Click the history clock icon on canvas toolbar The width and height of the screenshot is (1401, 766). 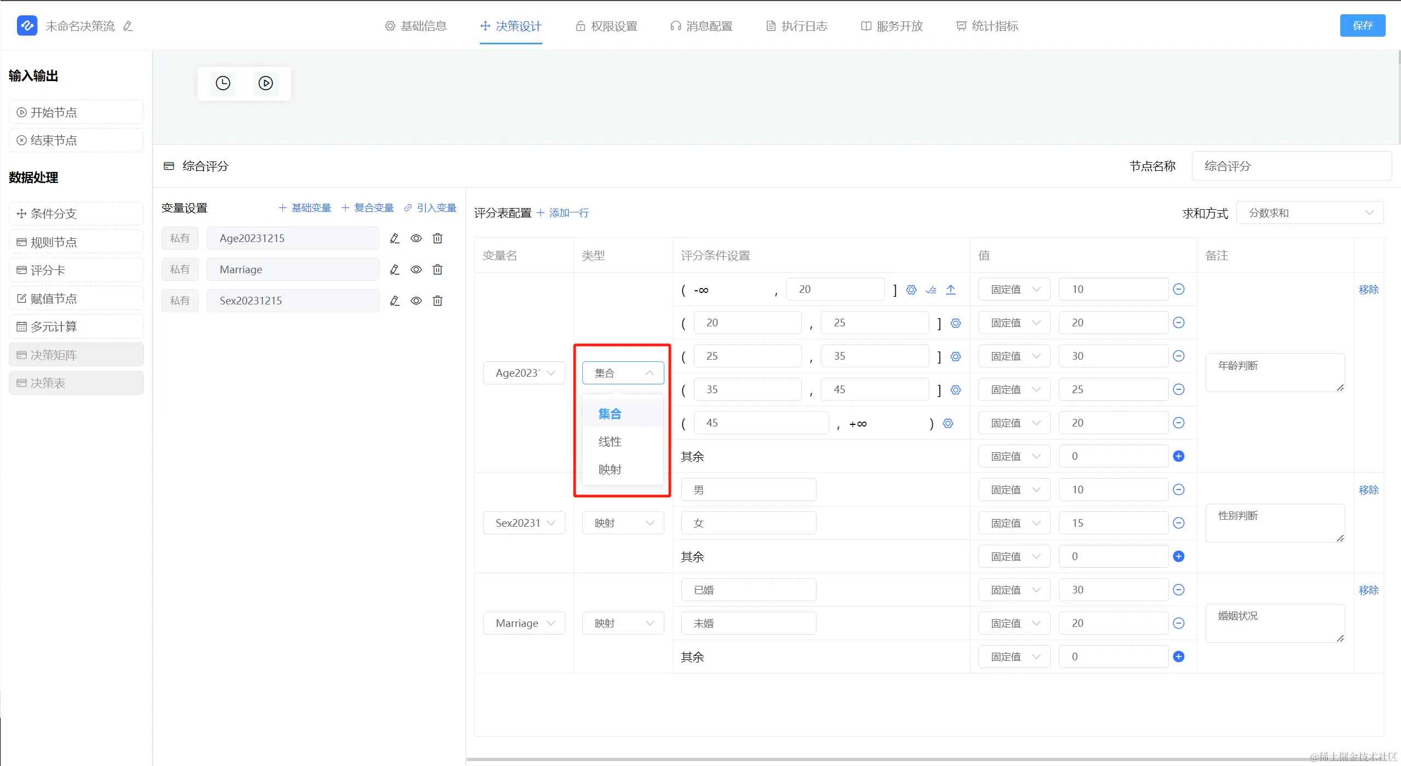tap(223, 83)
